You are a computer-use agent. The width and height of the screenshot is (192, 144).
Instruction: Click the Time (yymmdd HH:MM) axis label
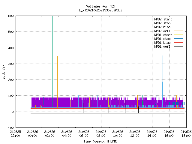(101, 141)
